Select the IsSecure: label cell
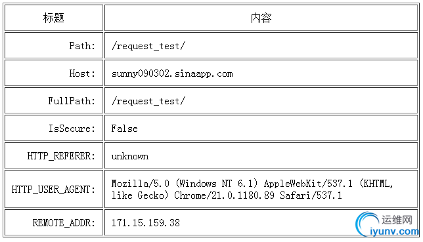 (54, 128)
